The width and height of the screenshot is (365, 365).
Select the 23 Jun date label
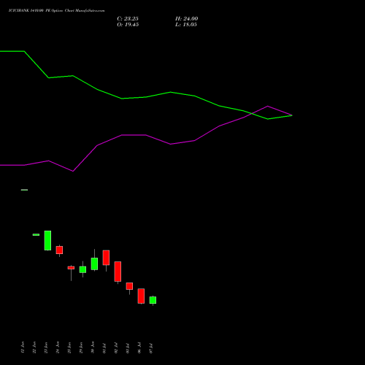point(46,347)
